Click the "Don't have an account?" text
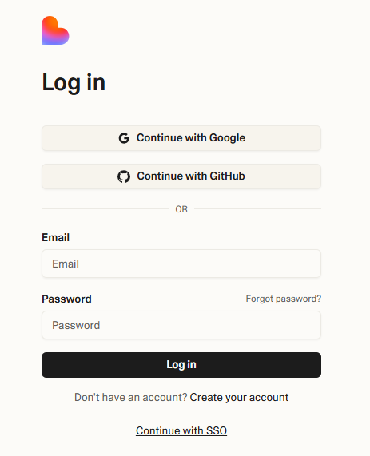Viewport: 370px width, 456px height. [x=131, y=397]
